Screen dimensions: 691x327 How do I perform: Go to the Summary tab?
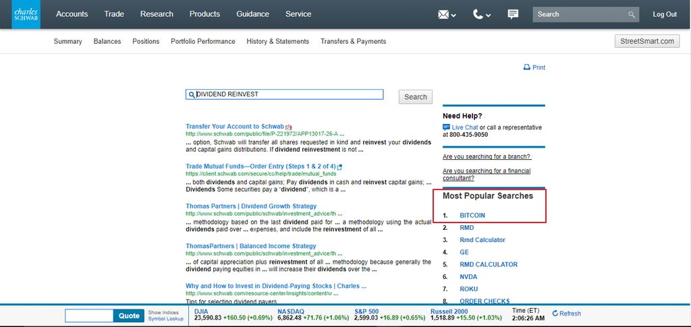click(x=68, y=41)
